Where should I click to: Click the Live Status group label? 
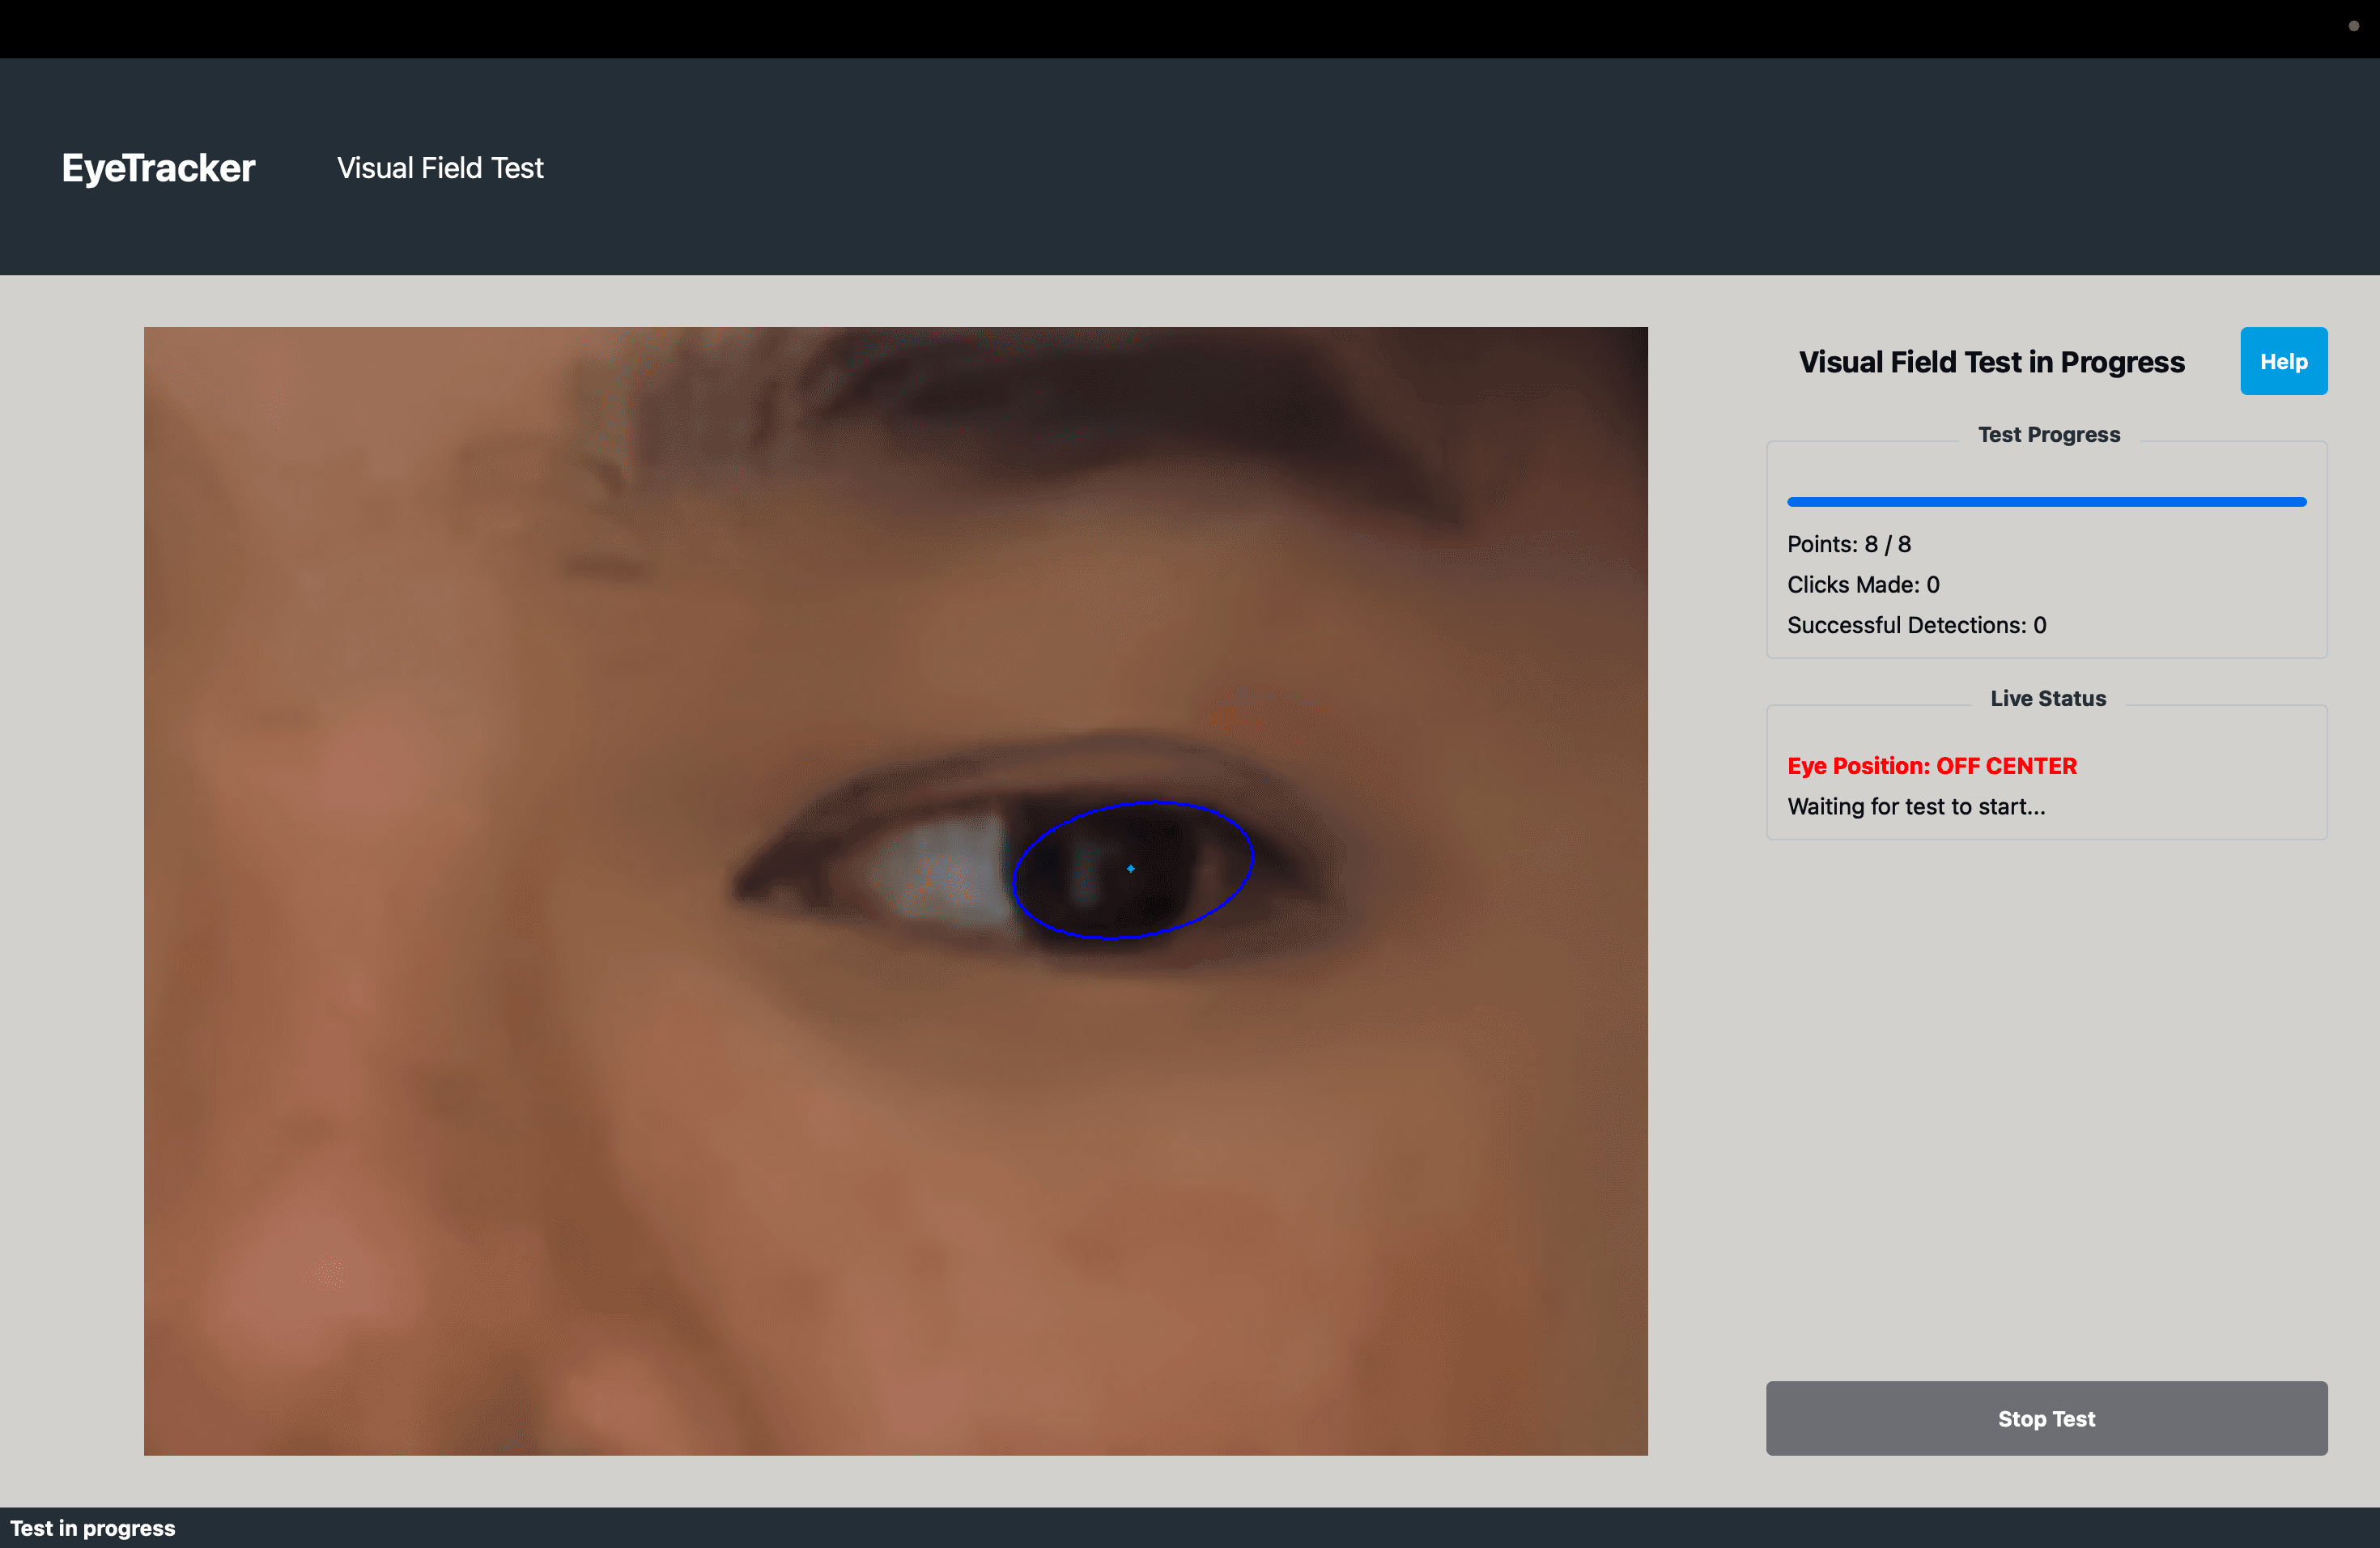tap(2047, 699)
